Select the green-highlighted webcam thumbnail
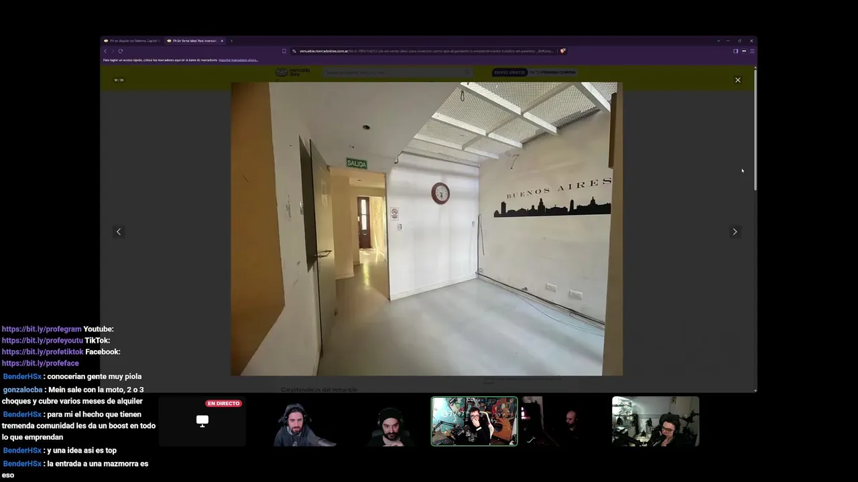 tap(474, 421)
